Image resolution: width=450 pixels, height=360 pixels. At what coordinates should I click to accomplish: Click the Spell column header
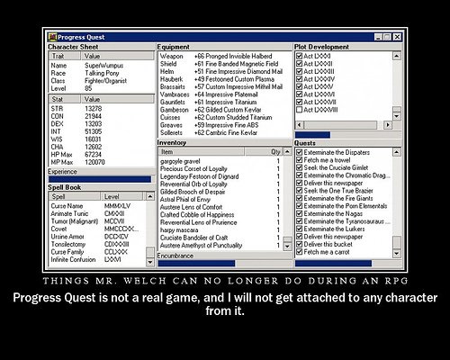[75, 196]
